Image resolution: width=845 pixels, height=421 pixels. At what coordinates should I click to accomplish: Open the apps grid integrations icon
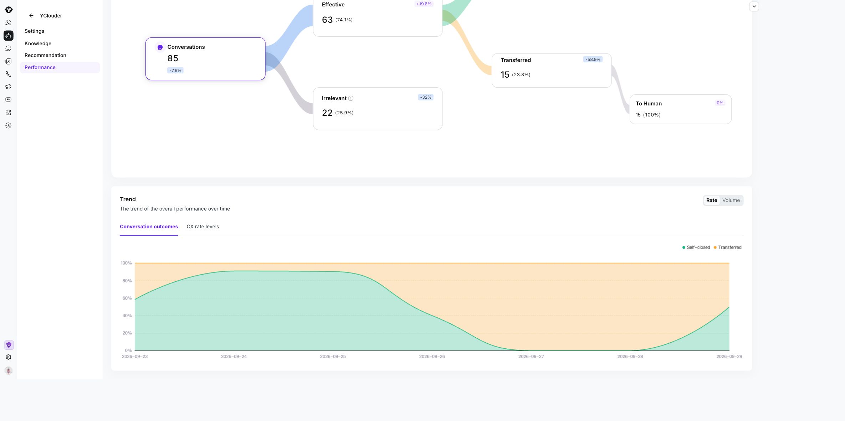point(9,113)
